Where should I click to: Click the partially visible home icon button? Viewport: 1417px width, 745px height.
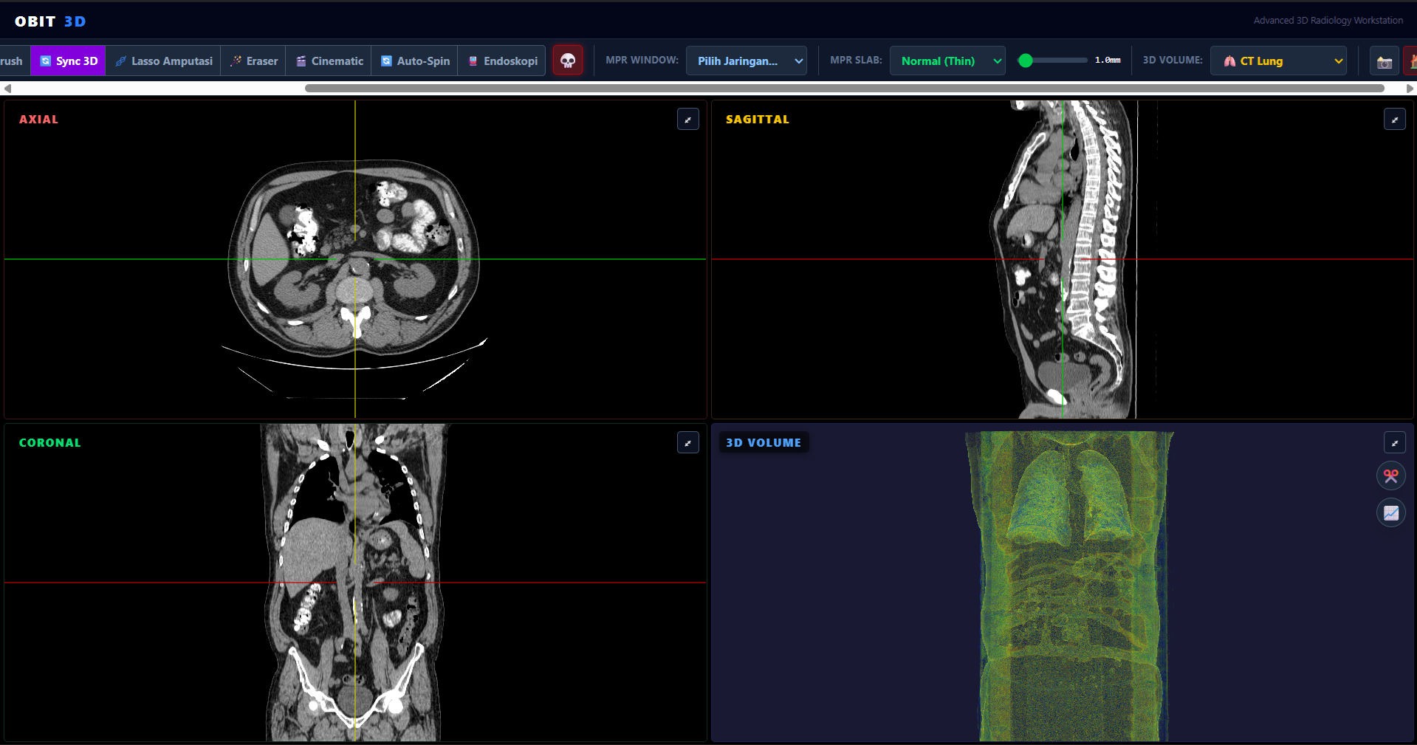[x=1411, y=61]
